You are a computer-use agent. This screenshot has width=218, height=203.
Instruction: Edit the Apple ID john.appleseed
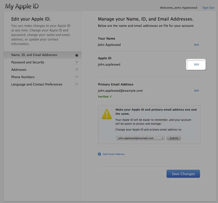coord(196,64)
